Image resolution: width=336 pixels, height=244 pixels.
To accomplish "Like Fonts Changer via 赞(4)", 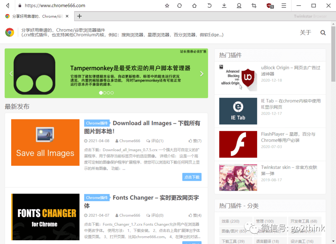I will tap(195, 215).
